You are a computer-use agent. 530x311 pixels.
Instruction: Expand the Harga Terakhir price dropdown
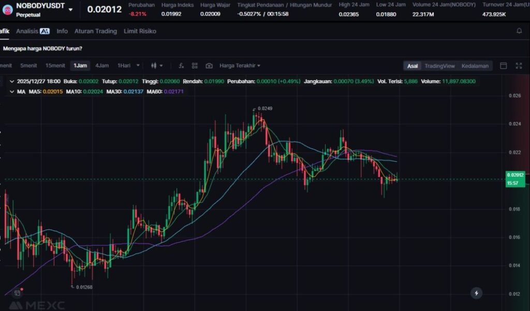[x=240, y=66]
